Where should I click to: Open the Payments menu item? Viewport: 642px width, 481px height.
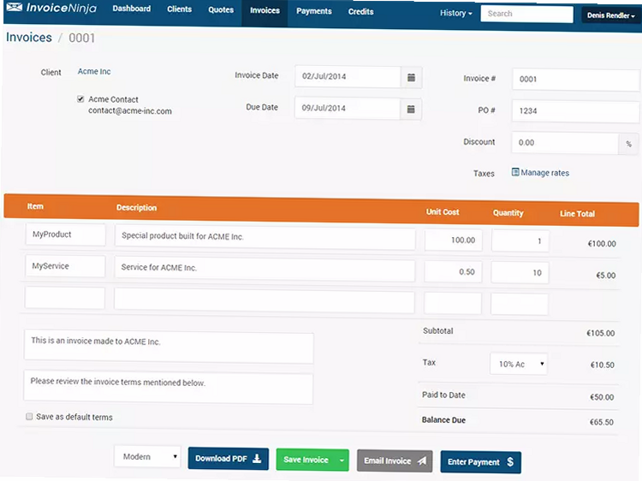pyautogui.click(x=314, y=11)
